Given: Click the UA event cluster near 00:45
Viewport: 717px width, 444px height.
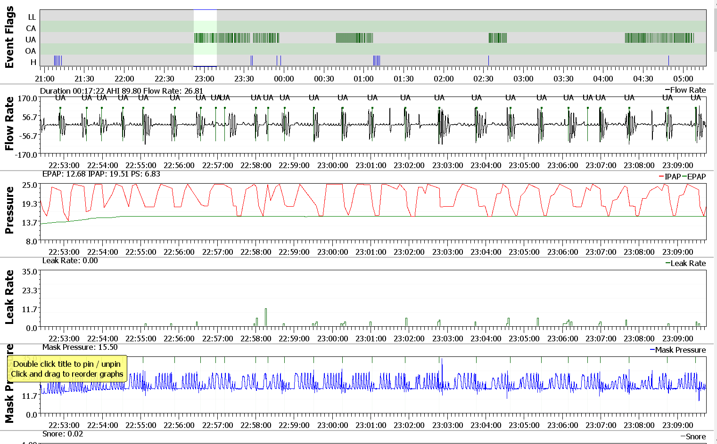Looking at the screenshot, I should pos(354,38).
